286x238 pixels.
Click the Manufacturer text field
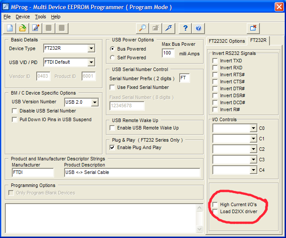33,172
